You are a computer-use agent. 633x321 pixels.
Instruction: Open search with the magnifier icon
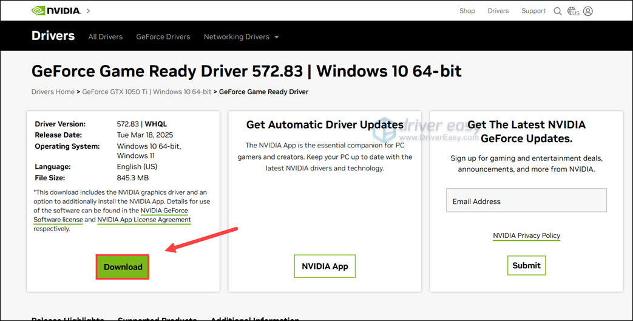[557, 11]
